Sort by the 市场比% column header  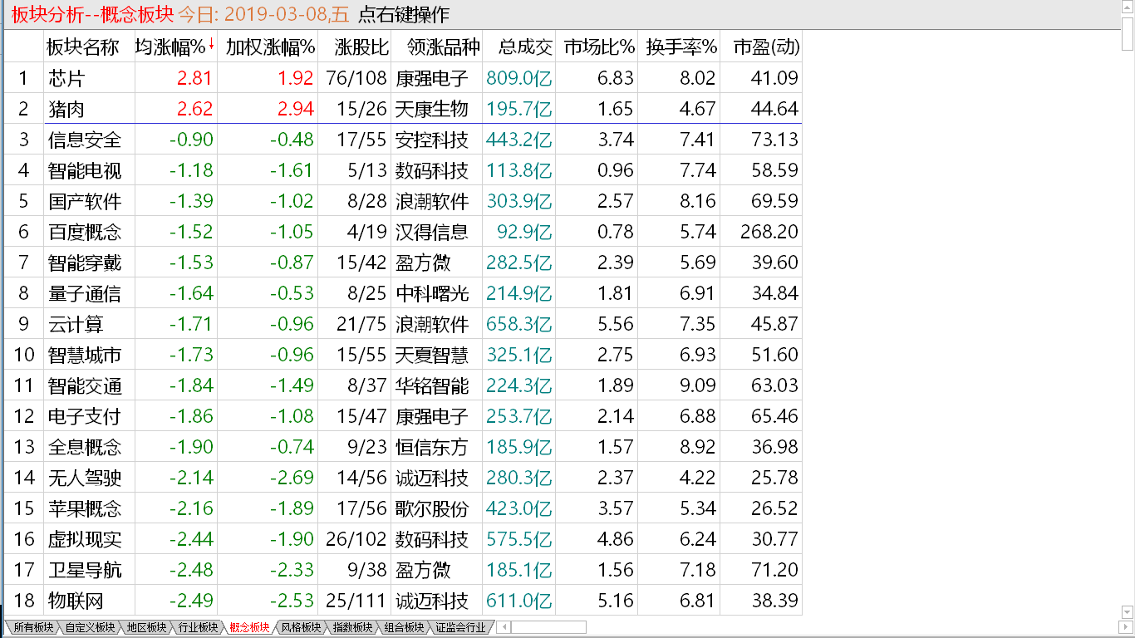597,47
